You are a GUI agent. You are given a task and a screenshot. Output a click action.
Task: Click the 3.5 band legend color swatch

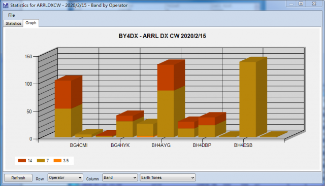(57, 161)
